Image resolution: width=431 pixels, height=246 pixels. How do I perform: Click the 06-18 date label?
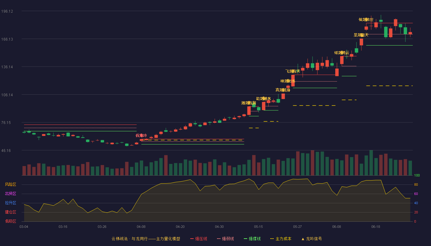[376, 227]
